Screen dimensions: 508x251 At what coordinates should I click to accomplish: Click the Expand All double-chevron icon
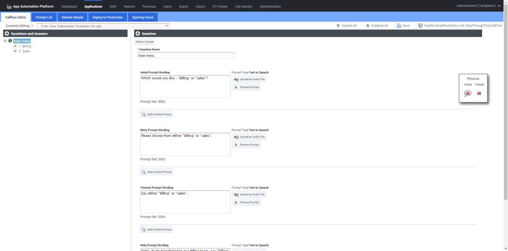click(338, 26)
